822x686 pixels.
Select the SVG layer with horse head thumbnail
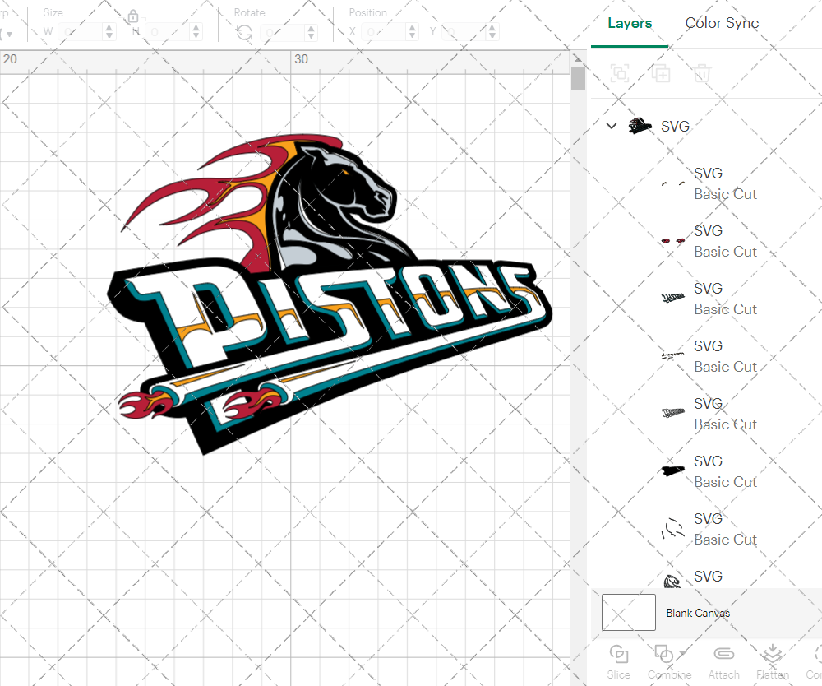[672, 581]
